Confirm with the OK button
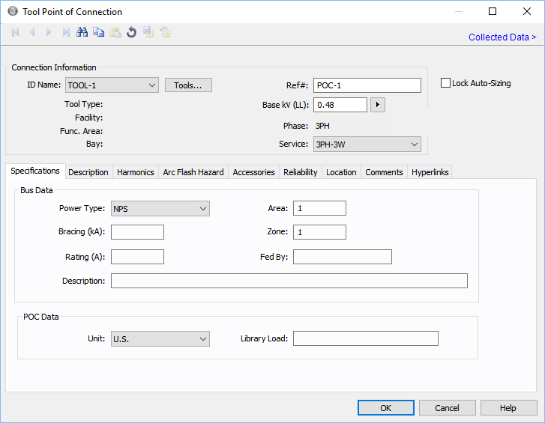 [x=386, y=408]
